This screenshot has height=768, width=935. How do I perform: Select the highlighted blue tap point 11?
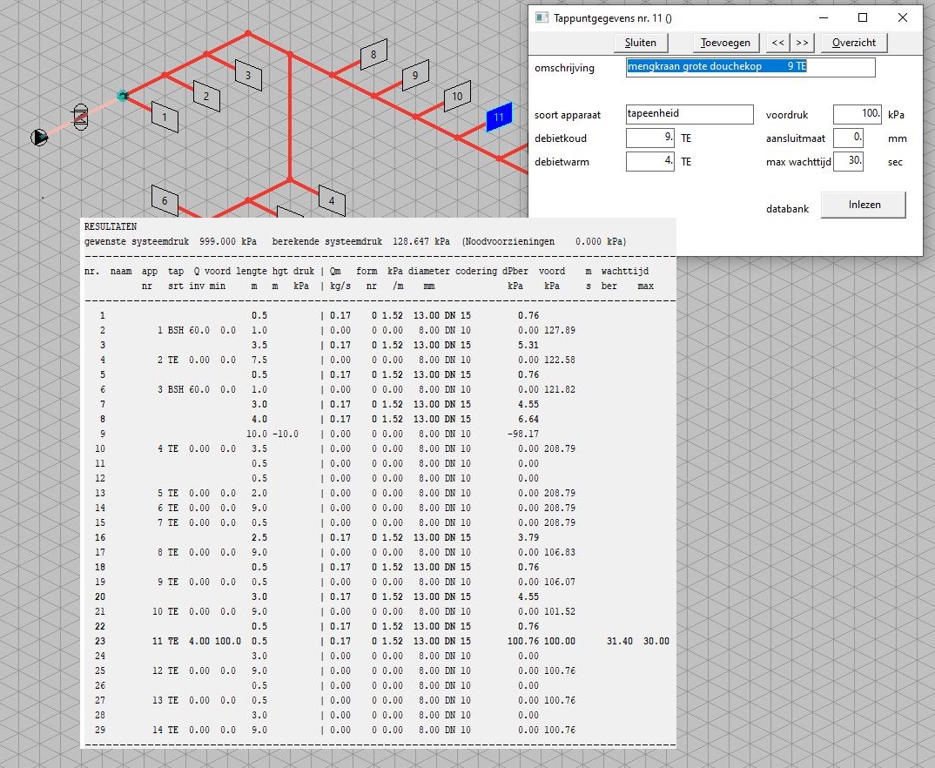499,117
